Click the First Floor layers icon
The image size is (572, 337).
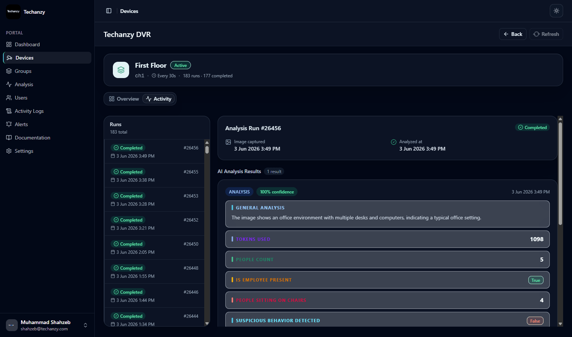(x=121, y=70)
